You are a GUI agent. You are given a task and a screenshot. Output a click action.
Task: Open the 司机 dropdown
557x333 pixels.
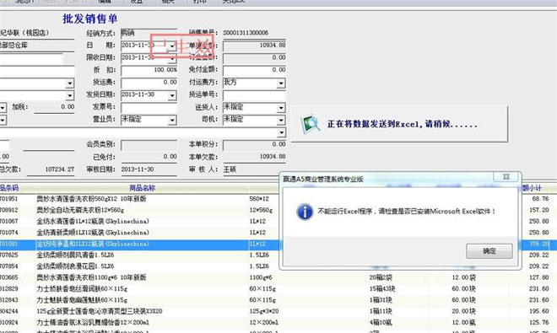click(x=281, y=121)
